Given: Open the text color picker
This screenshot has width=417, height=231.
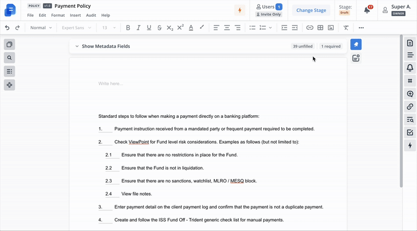Looking at the screenshot, I should (x=191, y=28).
